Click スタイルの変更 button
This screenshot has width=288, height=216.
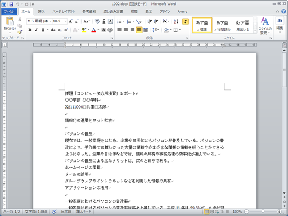tap(265, 26)
